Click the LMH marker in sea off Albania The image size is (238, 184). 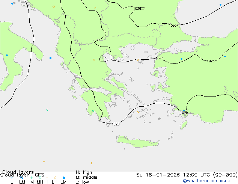tap(51, 58)
